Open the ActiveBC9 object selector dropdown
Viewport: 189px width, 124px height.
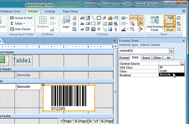coord(171,51)
